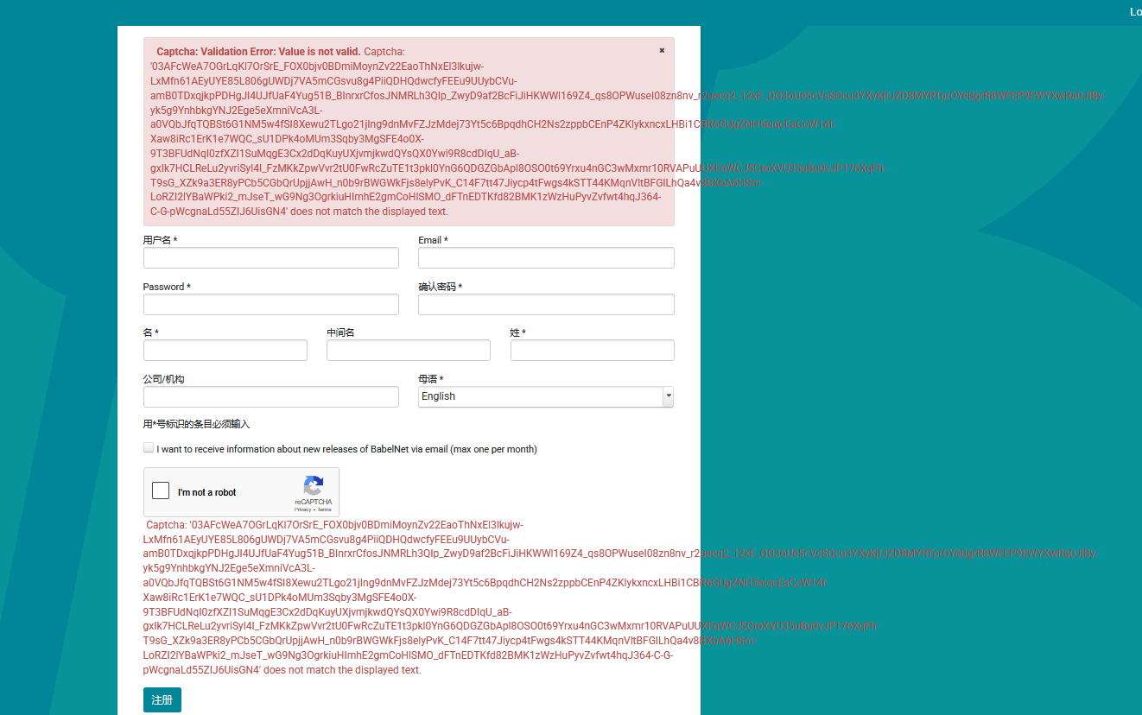Open the 母语 language dropdown showing English
The width and height of the screenshot is (1142, 715).
546,396
